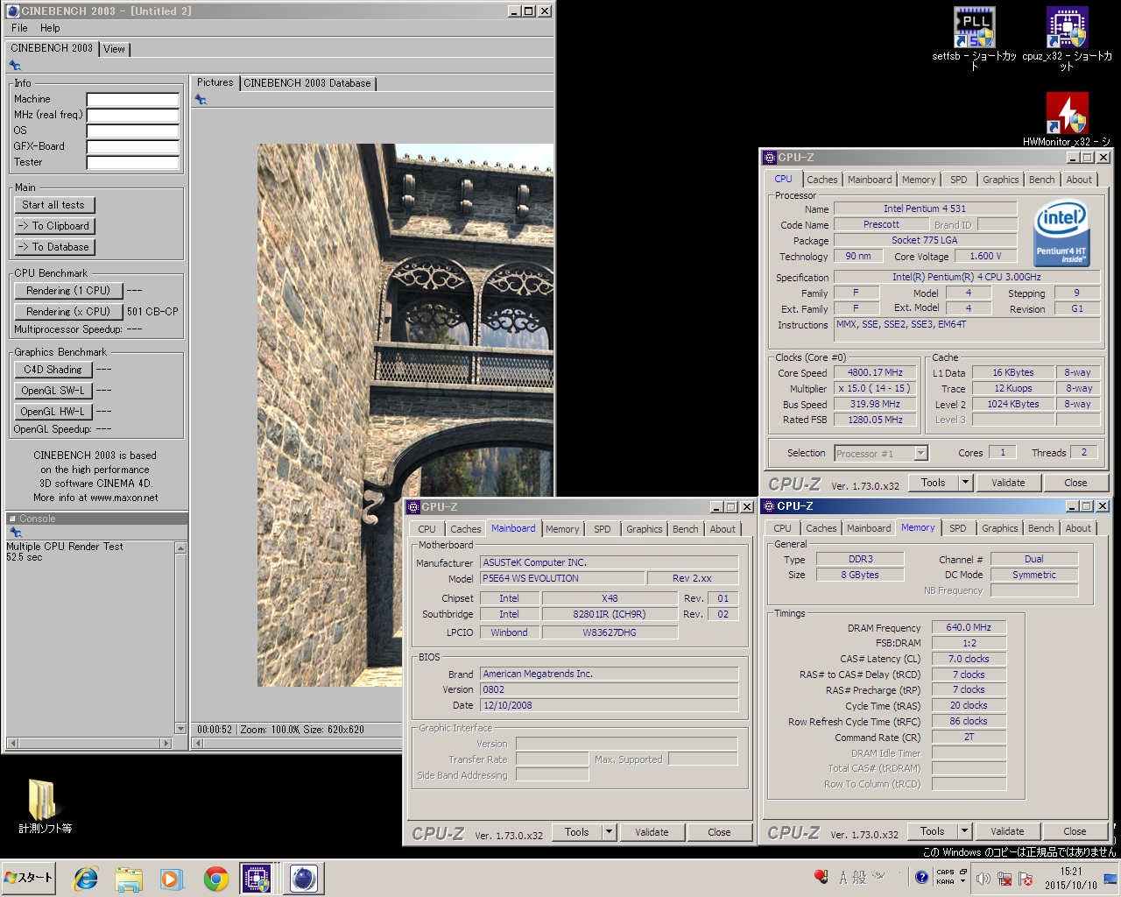Screen dimensions: 1121x897
Task: Click the To Database button
Action: click(x=53, y=247)
